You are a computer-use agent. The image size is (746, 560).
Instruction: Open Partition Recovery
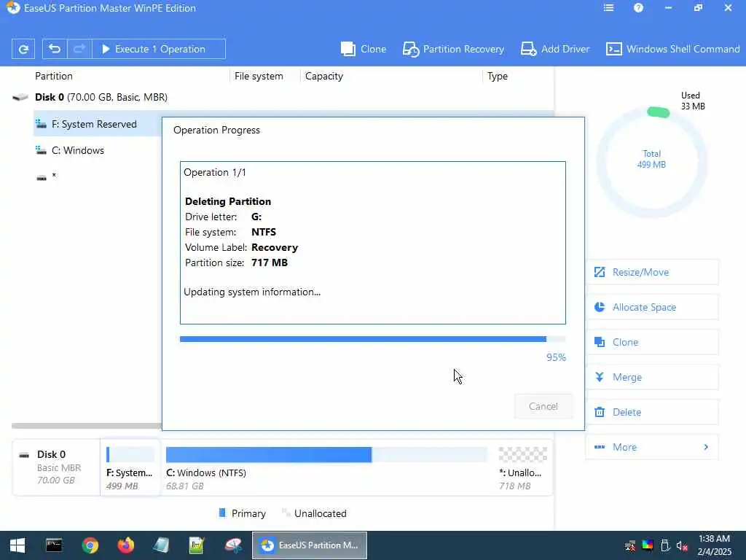click(453, 49)
